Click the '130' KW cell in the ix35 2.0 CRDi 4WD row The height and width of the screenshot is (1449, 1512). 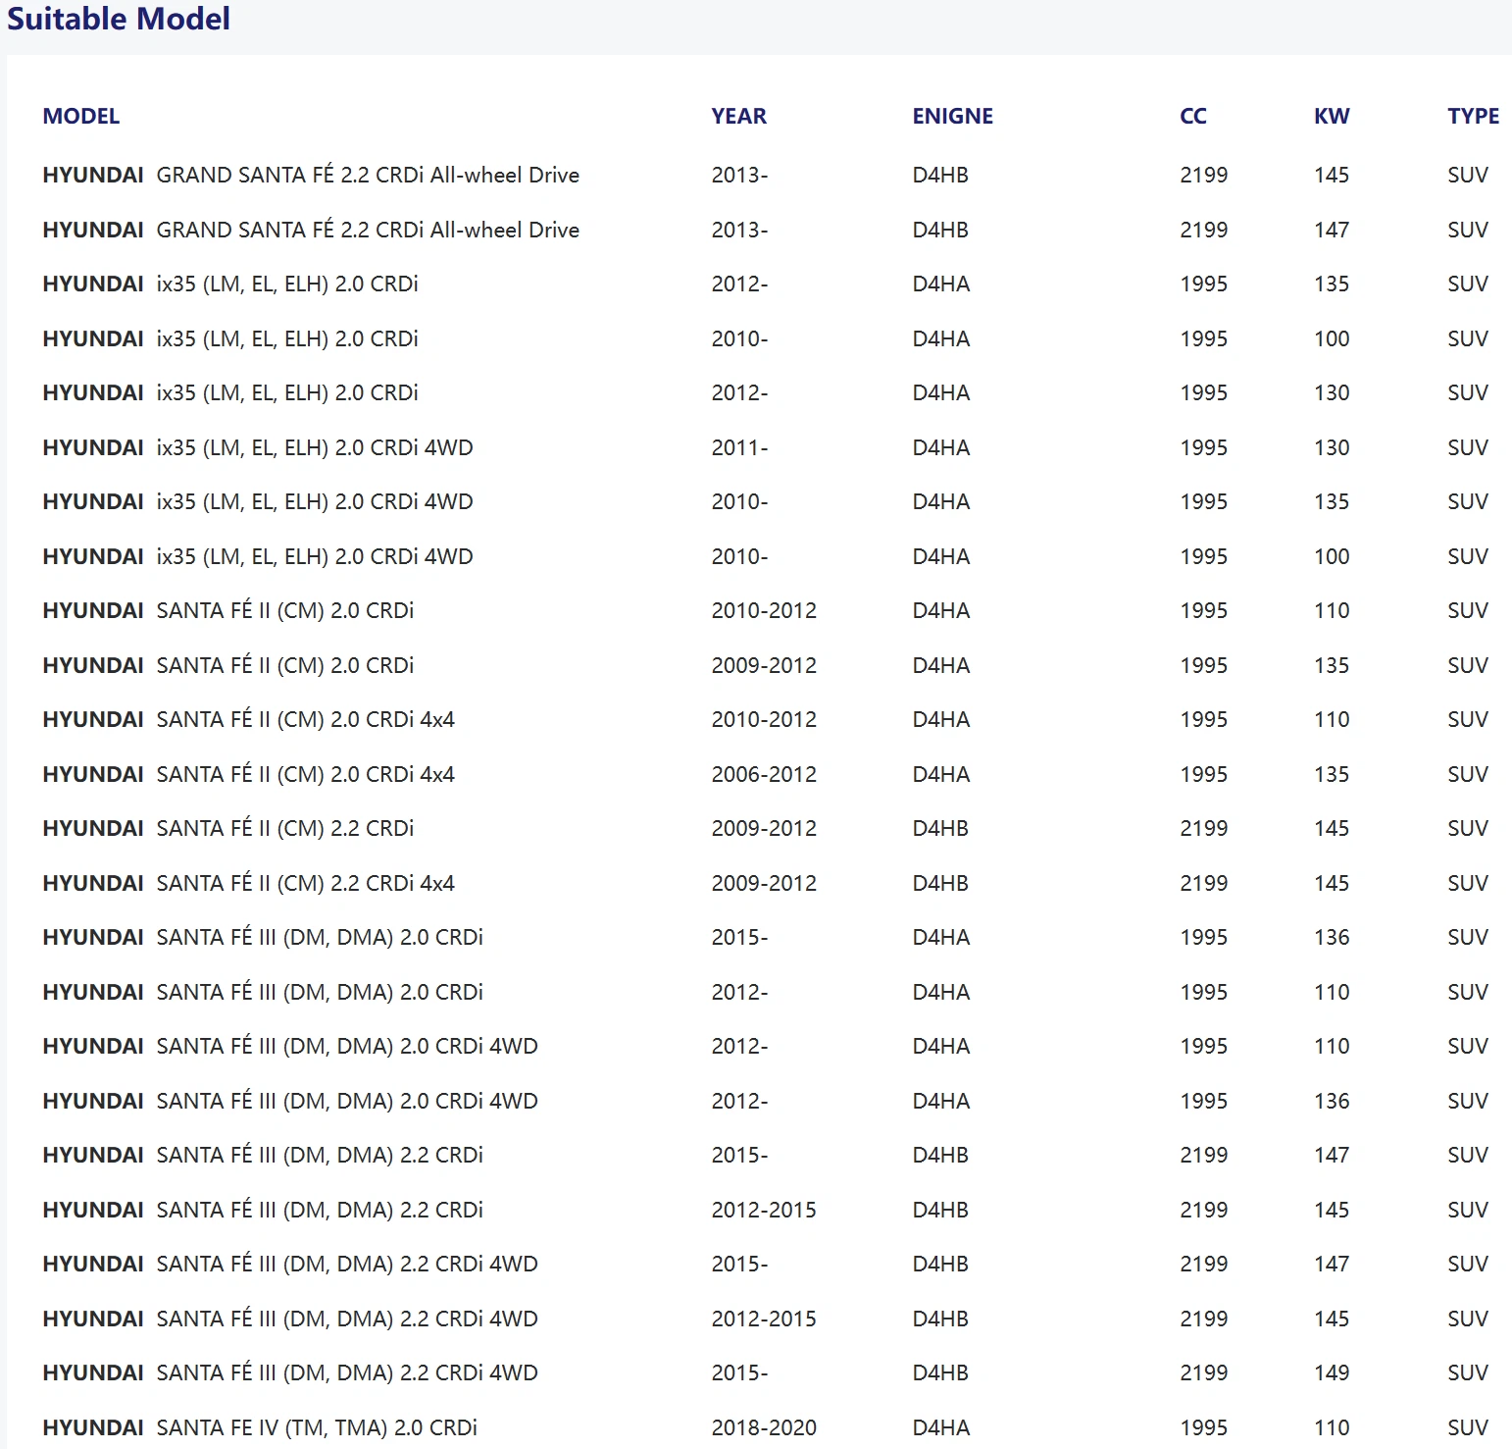1332,447
